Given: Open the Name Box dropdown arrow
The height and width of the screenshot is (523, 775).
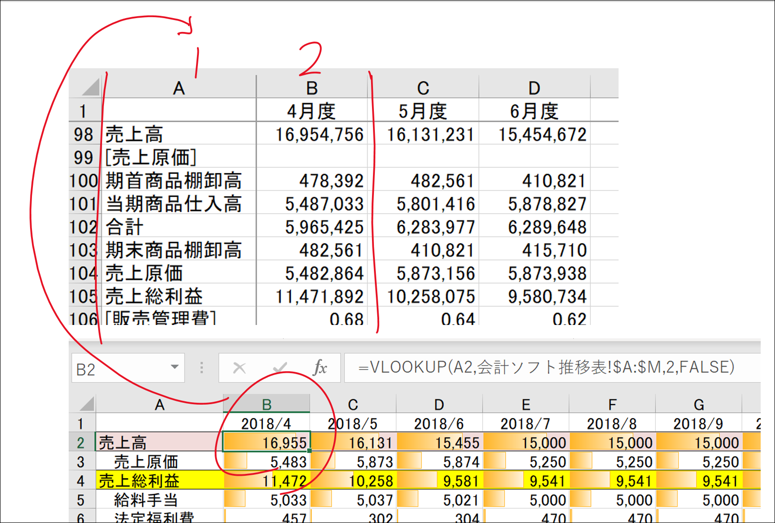Looking at the screenshot, I should (175, 367).
